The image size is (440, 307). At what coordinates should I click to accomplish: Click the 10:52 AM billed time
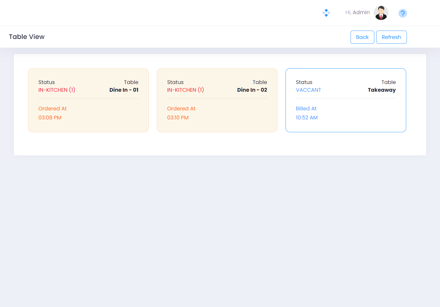coord(307,118)
